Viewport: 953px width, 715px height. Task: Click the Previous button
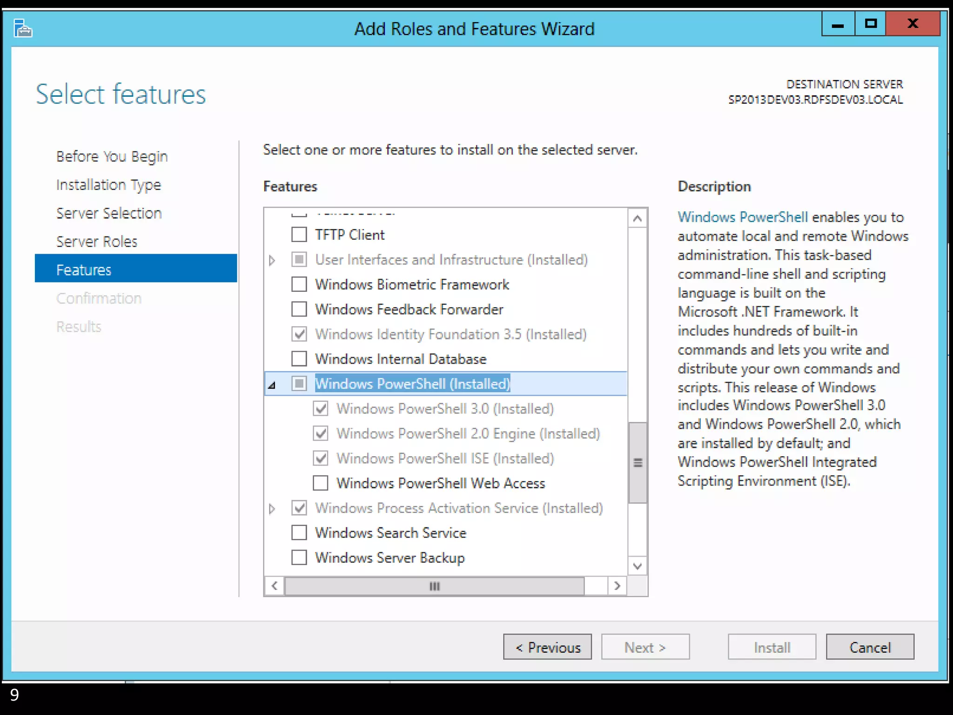coord(547,647)
